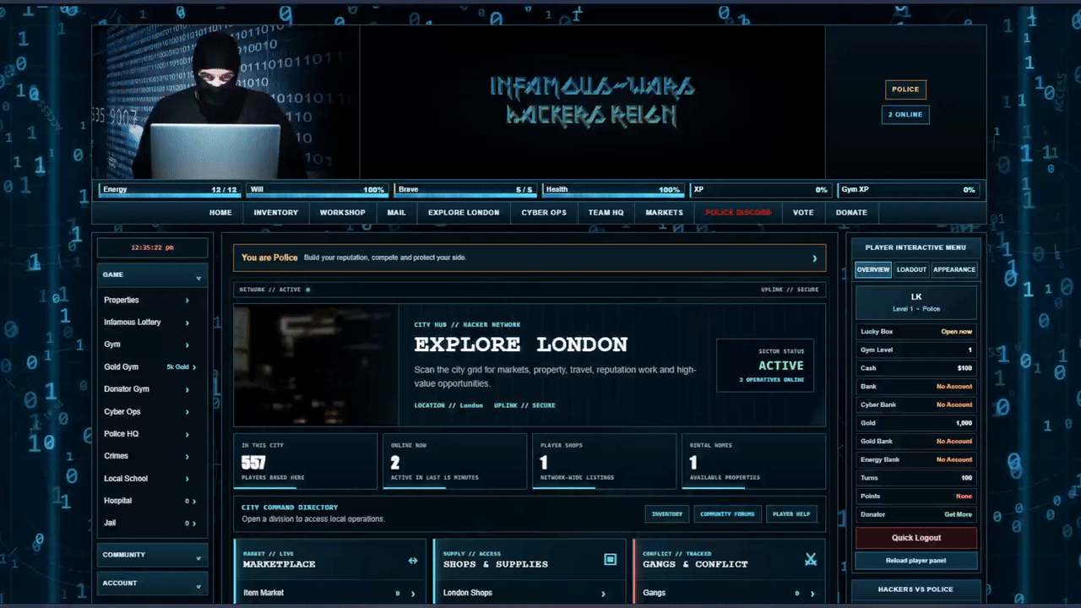Screen dimensions: 1081x608
Task: Open Properties from the game sidebar
Action: pyautogui.click(x=152, y=300)
